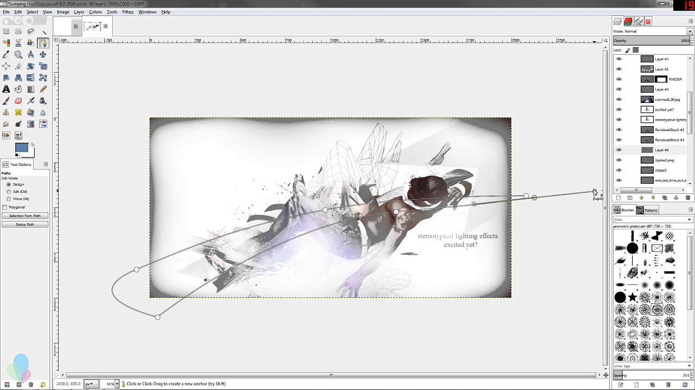Lower the selected layer
The image size is (695, 390).
pyautogui.click(x=653, y=198)
